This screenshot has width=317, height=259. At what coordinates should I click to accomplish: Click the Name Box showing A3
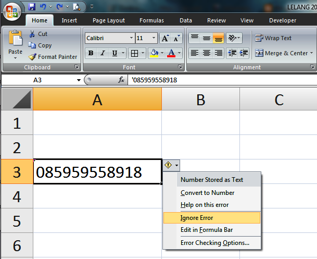pos(39,80)
